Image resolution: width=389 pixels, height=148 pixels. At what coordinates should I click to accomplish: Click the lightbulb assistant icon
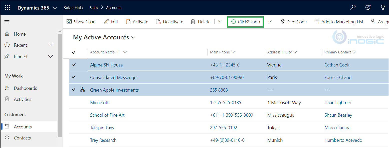coord(383,8)
